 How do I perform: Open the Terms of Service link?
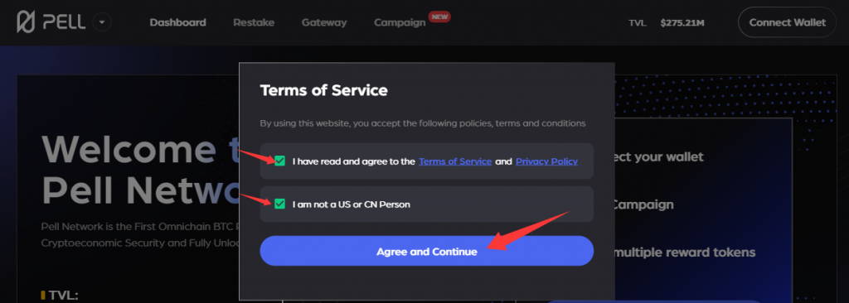click(455, 161)
